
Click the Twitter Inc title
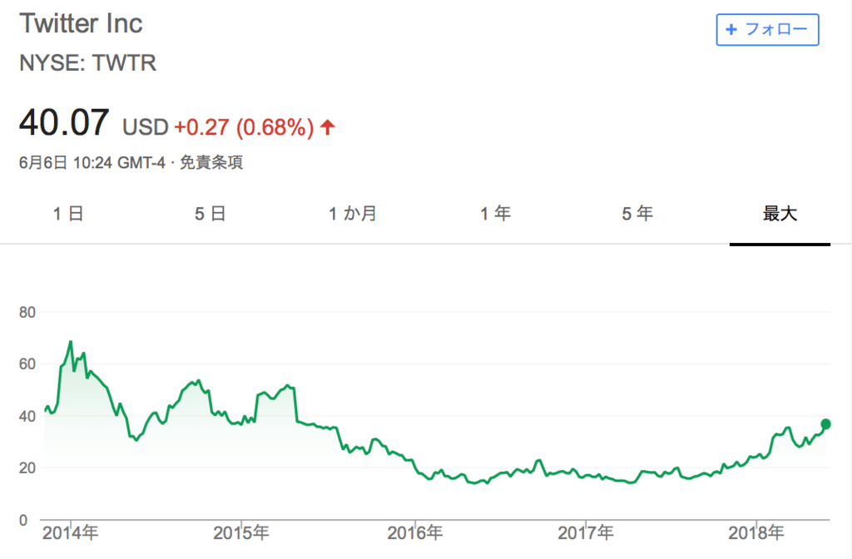(x=81, y=23)
